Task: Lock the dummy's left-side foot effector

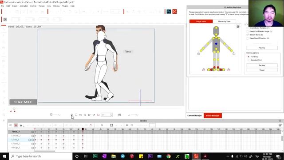Action: pyautogui.click(x=204, y=69)
